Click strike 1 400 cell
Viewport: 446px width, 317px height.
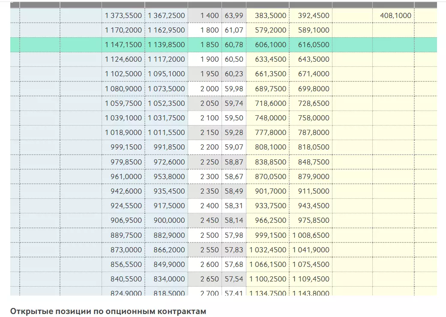click(x=205, y=15)
